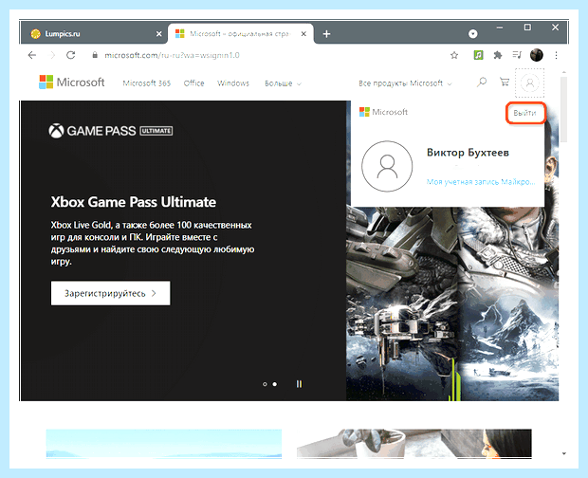
Task: Expand Все продукты Microsoft dropdown
Action: [405, 83]
